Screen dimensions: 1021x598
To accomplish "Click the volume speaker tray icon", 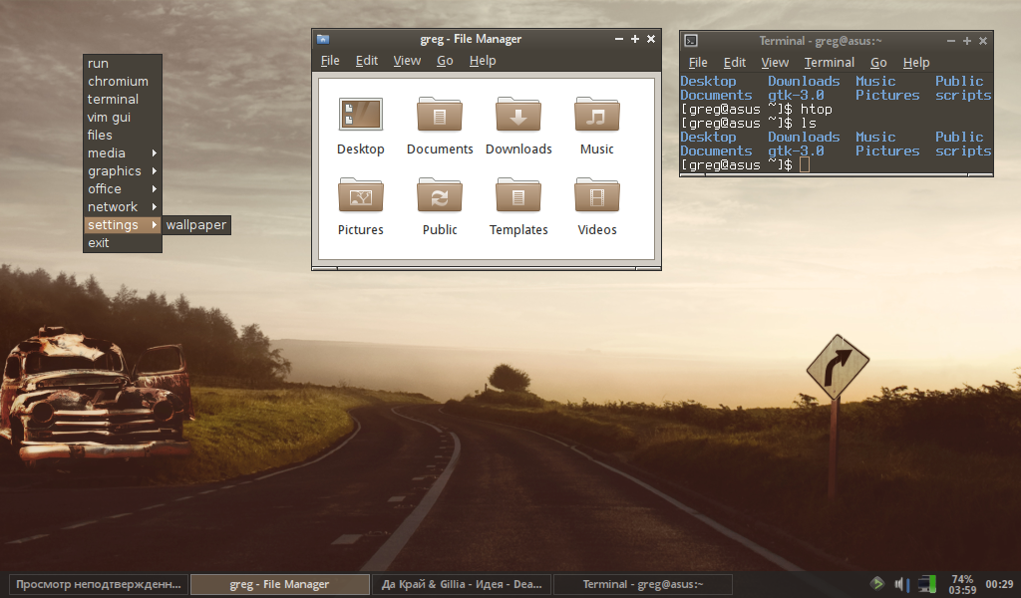I will [x=901, y=584].
